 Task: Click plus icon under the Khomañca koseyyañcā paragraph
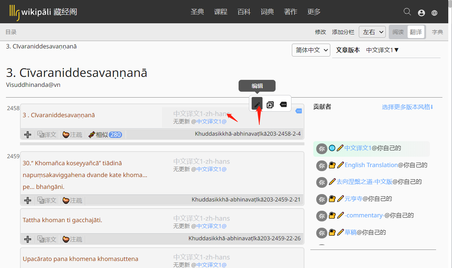[x=28, y=200]
